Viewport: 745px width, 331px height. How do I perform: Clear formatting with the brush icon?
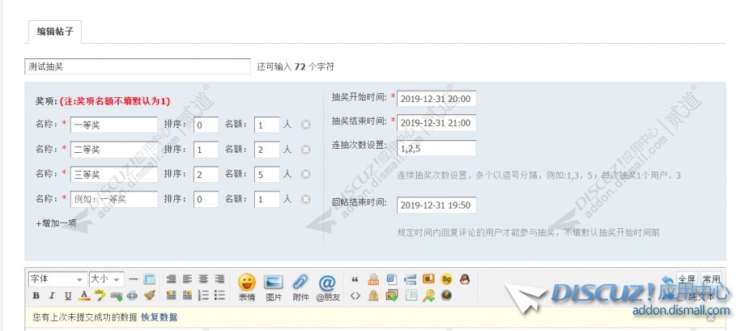coord(150,295)
